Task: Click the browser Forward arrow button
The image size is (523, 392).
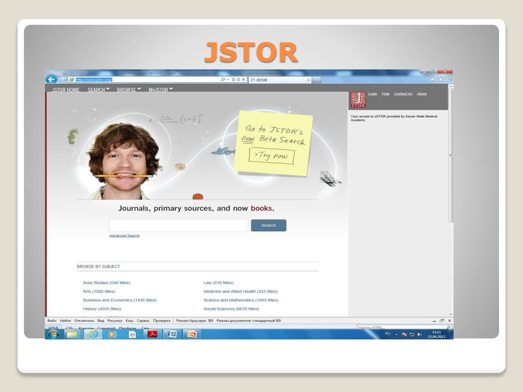Action: tap(62, 79)
